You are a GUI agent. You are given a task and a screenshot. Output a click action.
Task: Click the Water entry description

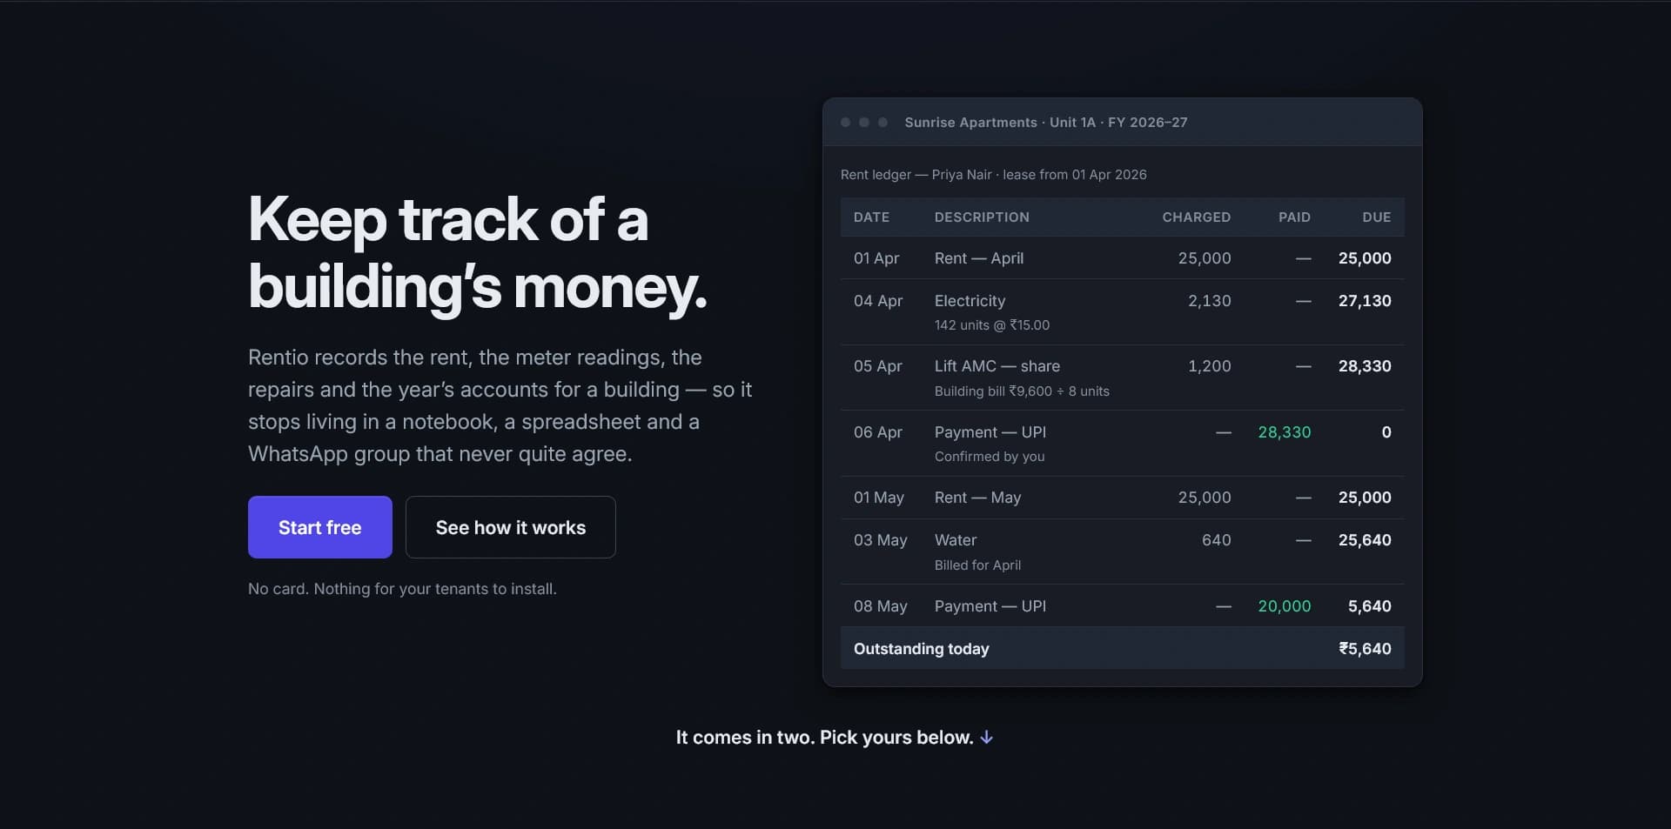[956, 540]
